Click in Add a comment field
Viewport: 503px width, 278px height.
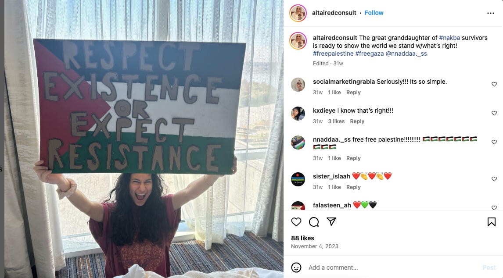pos(393,267)
